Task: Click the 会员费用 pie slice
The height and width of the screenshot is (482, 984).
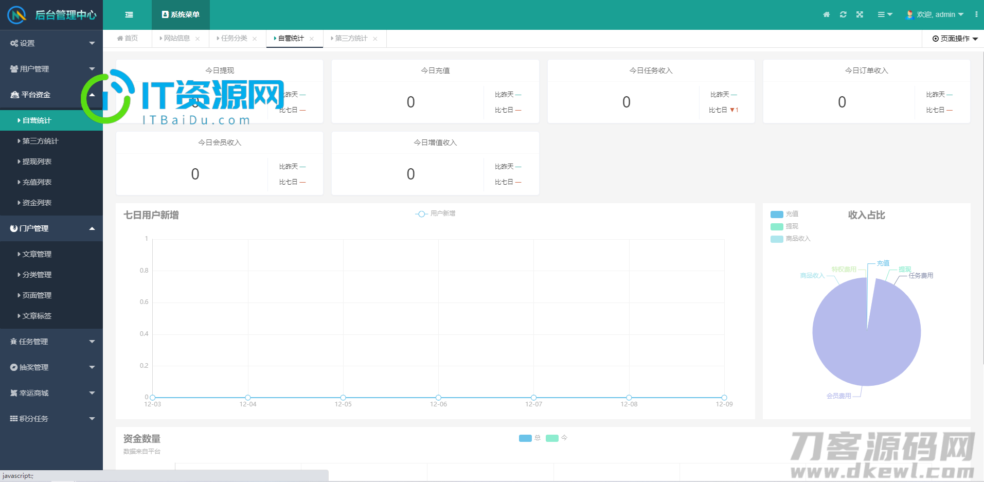Action: (x=867, y=332)
